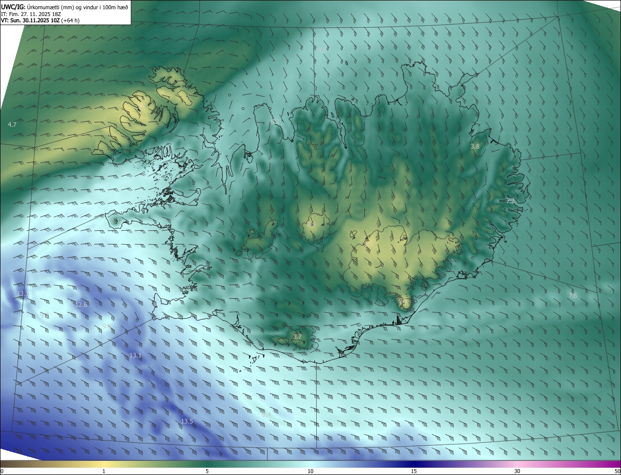
Task: Click the 8.5 value north of Iceland
Action: pyautogui.click(x=322, y=50)
